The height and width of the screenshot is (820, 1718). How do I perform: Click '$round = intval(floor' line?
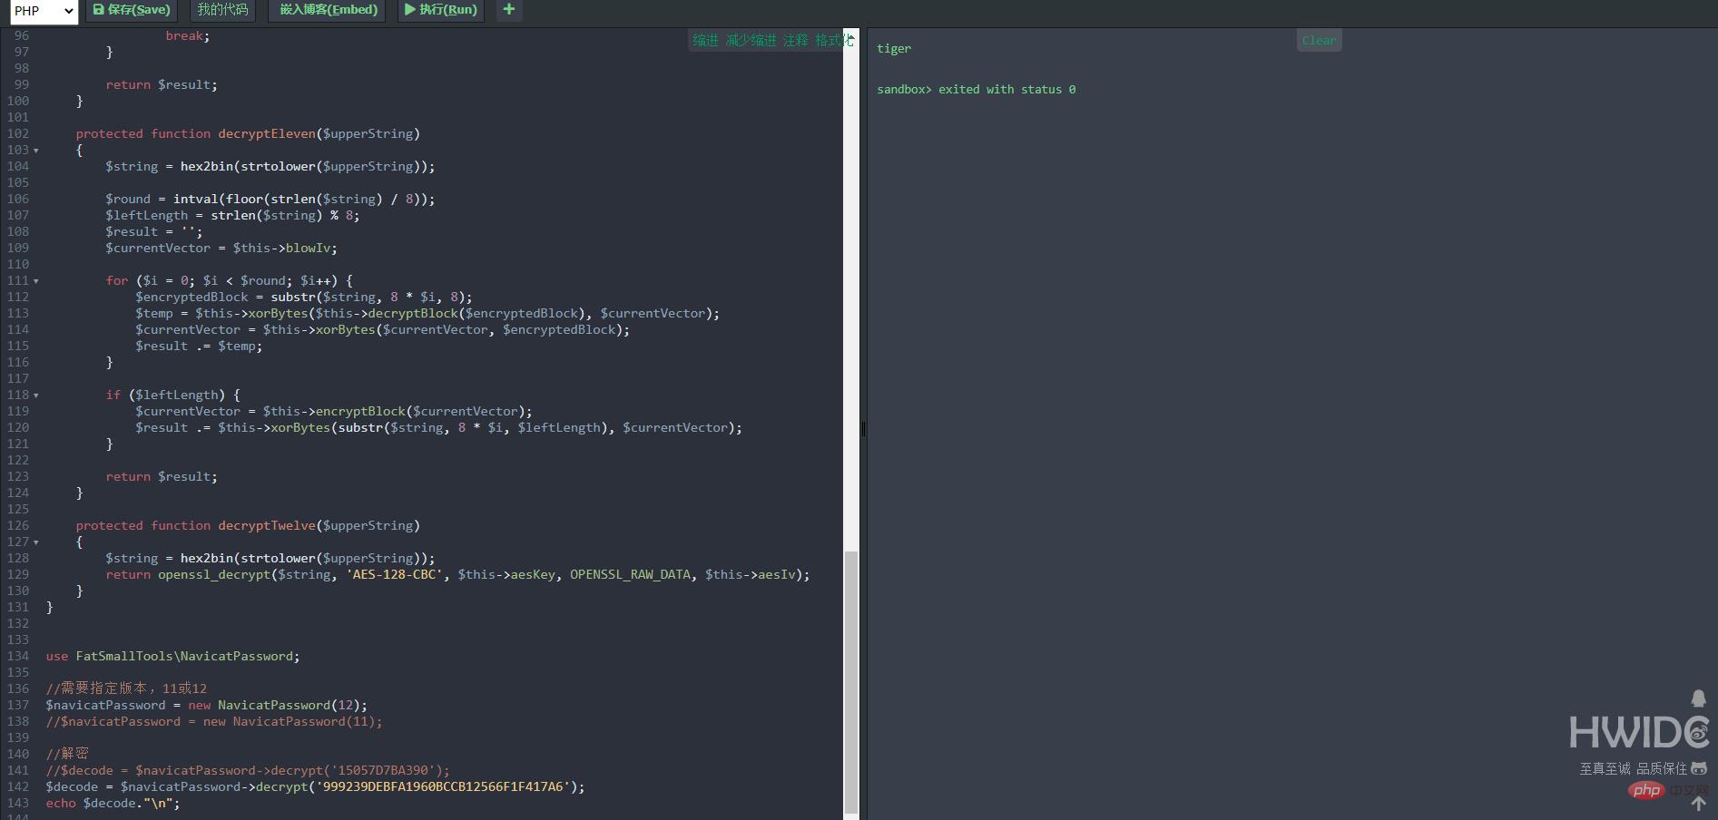[x=270, y=200]
